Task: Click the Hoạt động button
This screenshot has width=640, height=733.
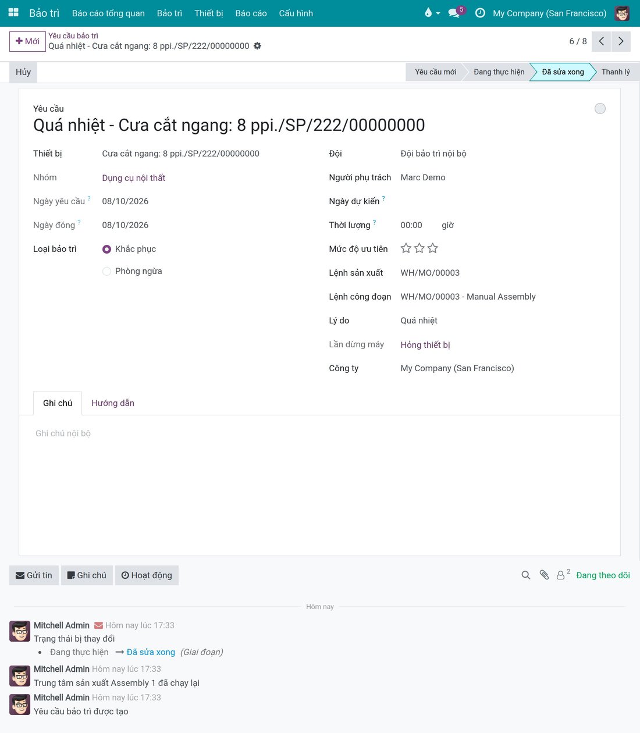Action: coord(147,575)
